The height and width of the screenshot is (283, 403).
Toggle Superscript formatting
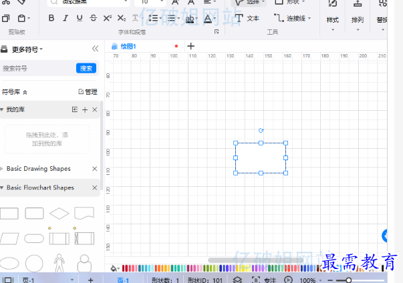click(108, 18)
